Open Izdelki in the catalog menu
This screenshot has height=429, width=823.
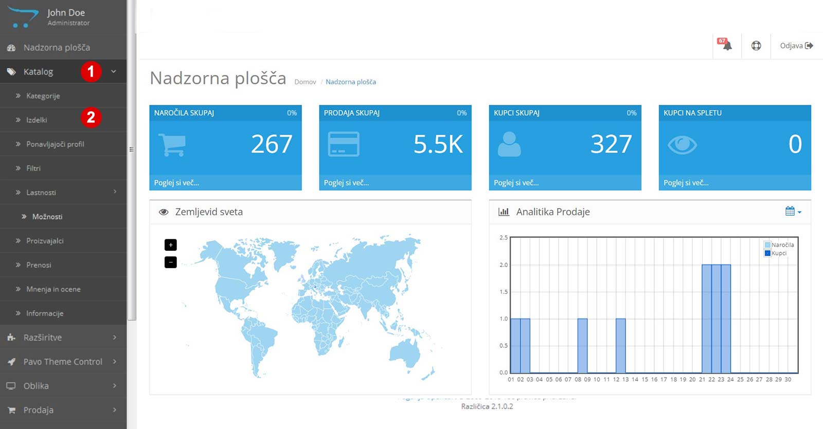[x=37, y=120]
